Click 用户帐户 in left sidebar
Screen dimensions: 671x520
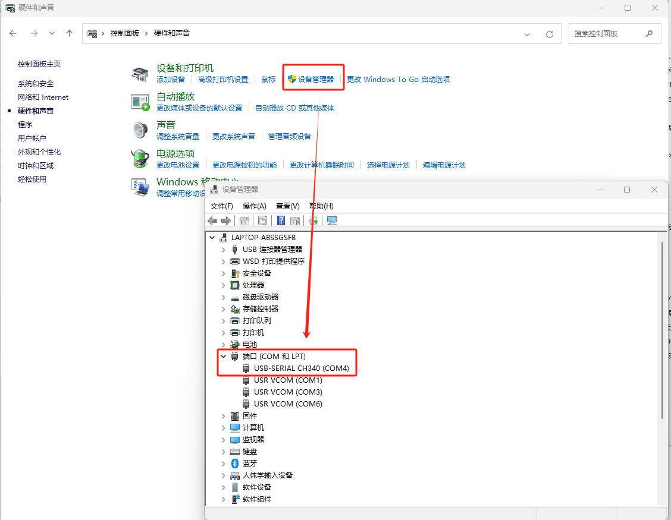point(32,138)
